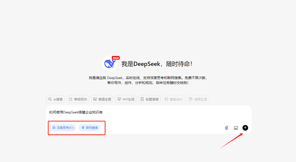Click the send arrow button
This screenshot has height=162, width=296.
coord(245,128)
